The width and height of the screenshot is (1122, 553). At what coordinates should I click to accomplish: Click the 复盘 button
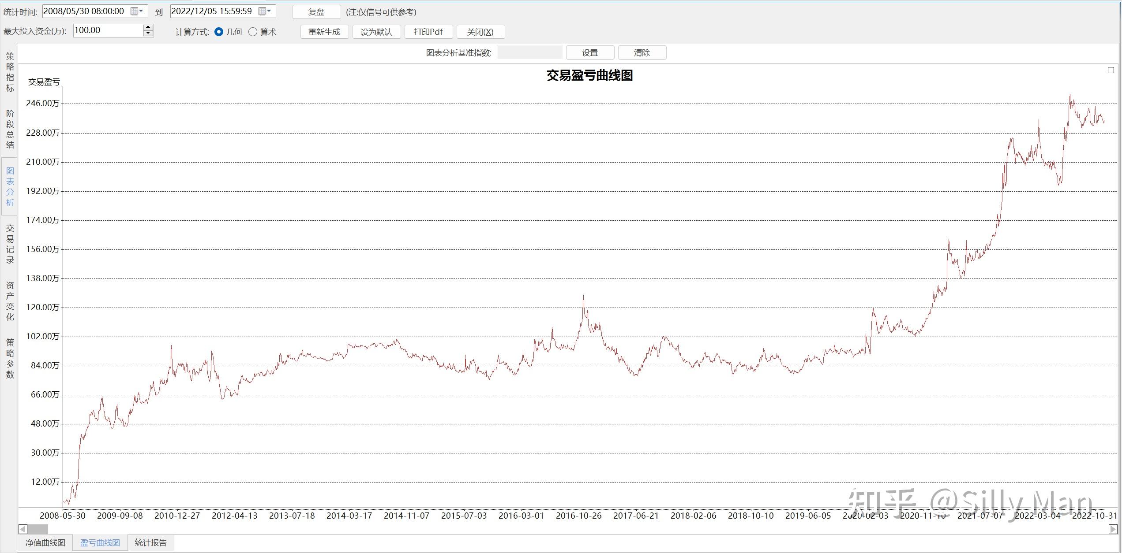click(x=316, y=12)
